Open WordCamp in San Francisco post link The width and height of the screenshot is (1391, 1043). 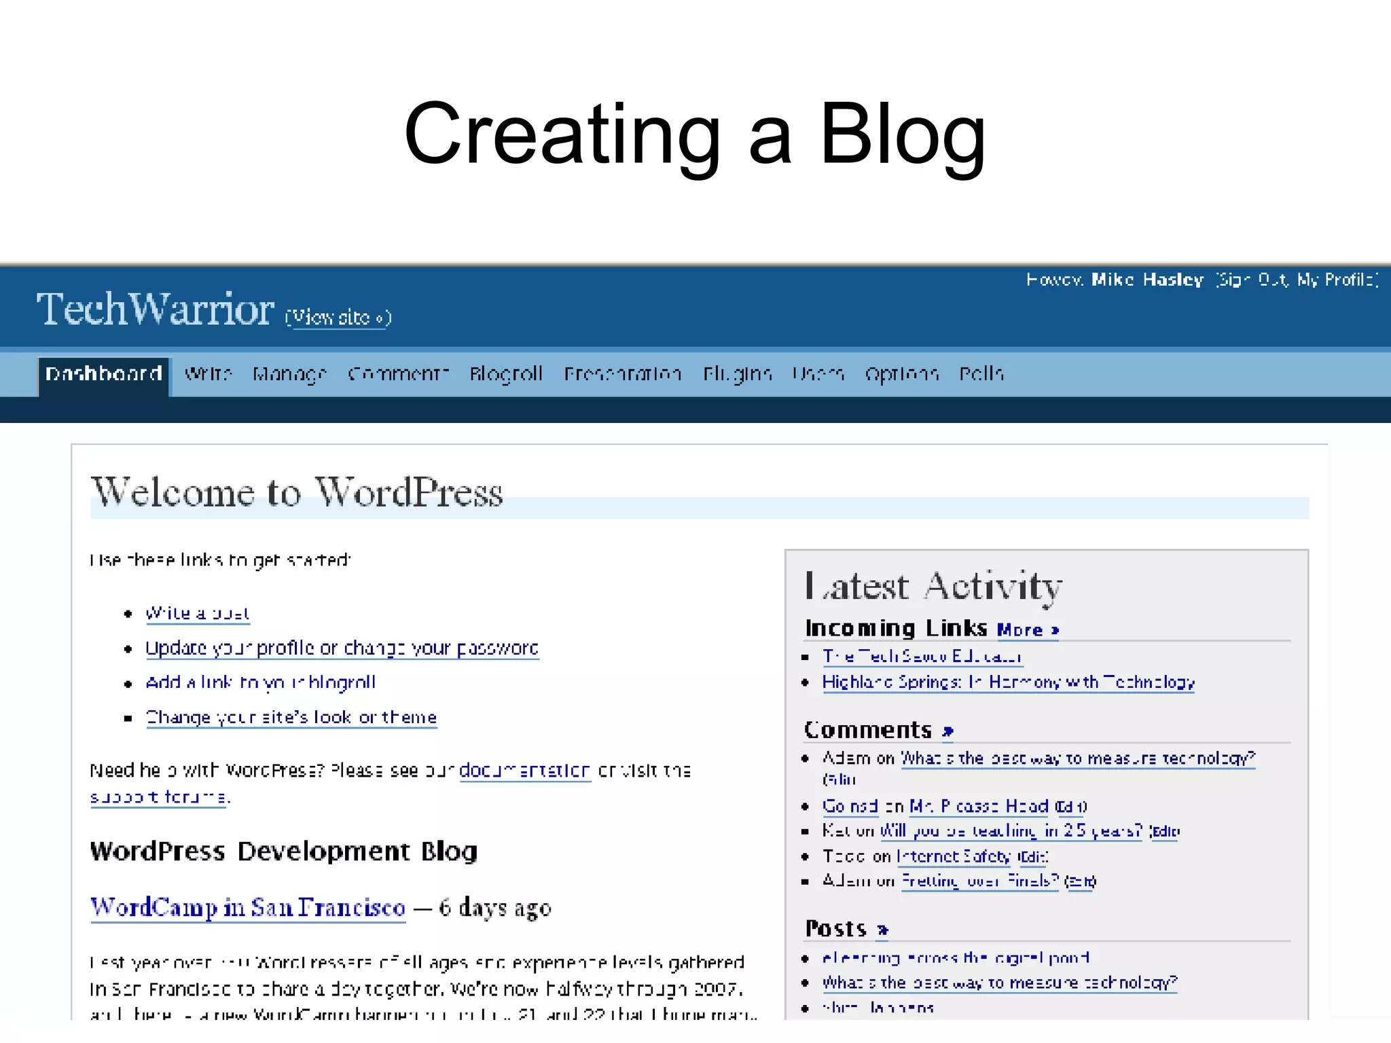(x=248, y=908)
